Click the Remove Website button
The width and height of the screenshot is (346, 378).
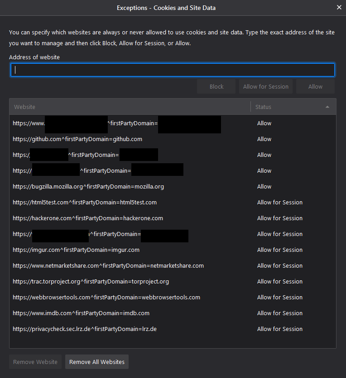[35, 362]
